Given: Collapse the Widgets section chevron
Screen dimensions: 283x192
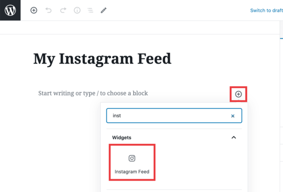Looking at the screenshot, I should (x=234, y=138).
